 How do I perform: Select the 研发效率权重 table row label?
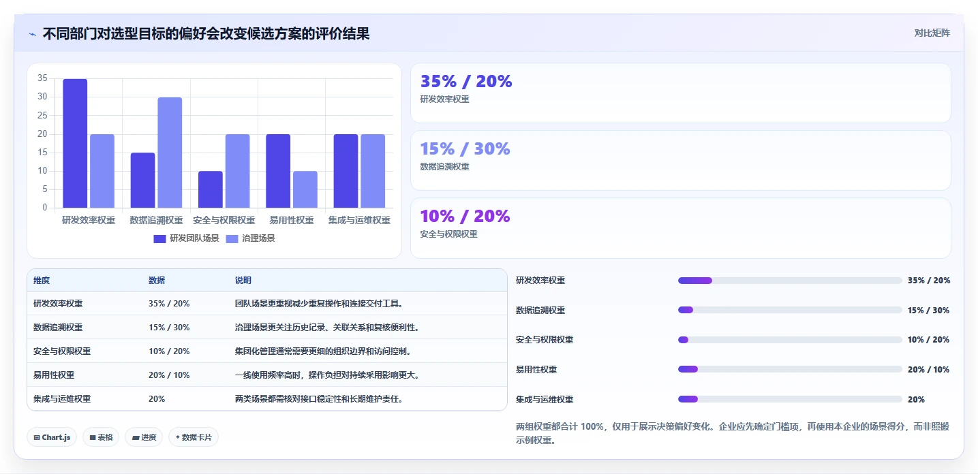pyautogui.click(x=58, y=304)
